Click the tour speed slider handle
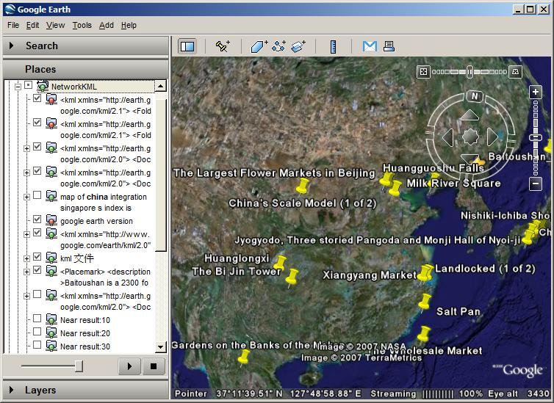This screenshot has width=554, height=403. tap(79, 366)
